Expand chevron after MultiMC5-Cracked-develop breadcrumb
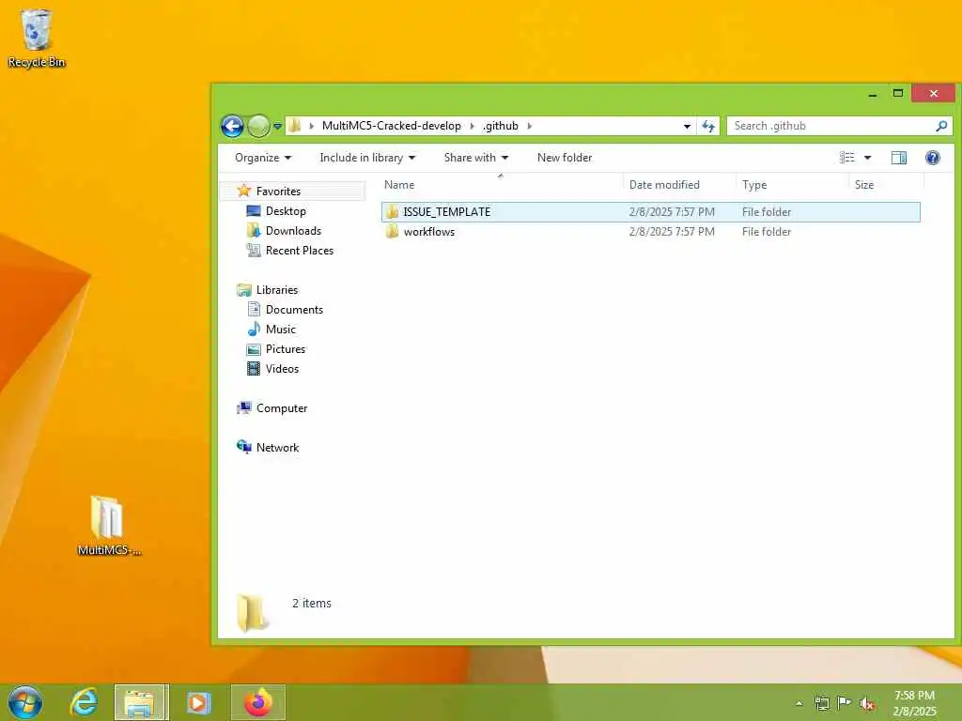This screenshot has width=962, height=721. click(472, 126)
